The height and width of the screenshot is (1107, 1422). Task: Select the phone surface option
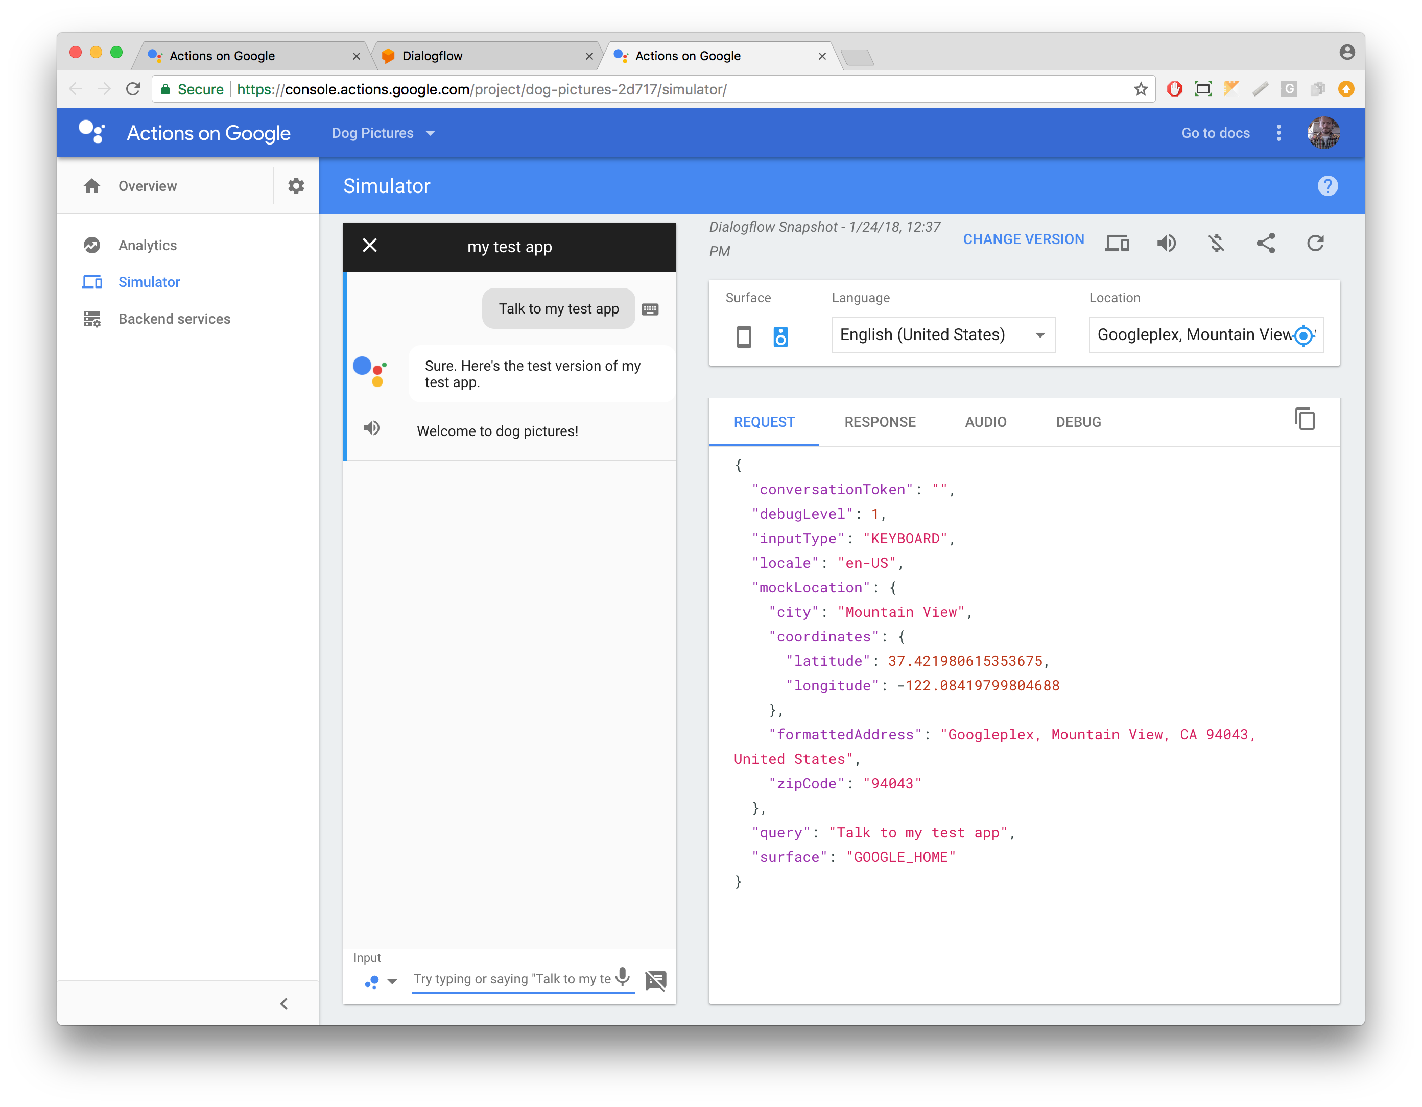(744, 336)
